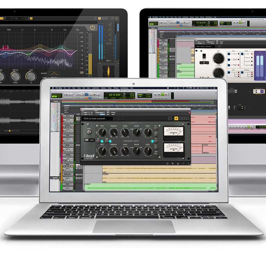
Task: Open the cart icon in the T-RackS footer
Action: pos(172,164)
